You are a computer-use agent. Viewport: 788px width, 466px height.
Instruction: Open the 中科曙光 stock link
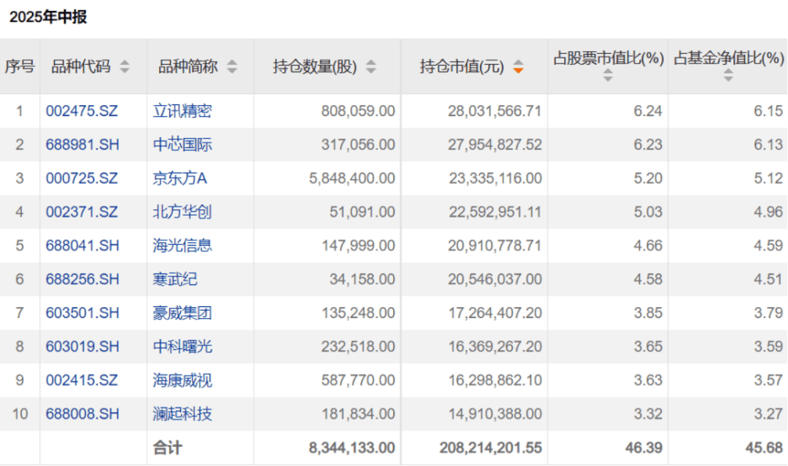[x=182, y=346]
